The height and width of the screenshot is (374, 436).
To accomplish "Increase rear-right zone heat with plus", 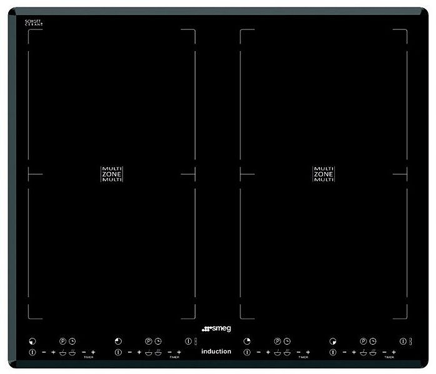I will 268,352.
